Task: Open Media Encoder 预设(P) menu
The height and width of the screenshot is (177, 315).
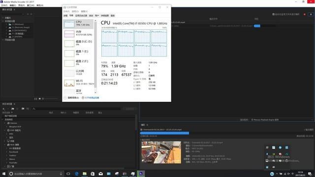Action: click(x=22, y=5)
